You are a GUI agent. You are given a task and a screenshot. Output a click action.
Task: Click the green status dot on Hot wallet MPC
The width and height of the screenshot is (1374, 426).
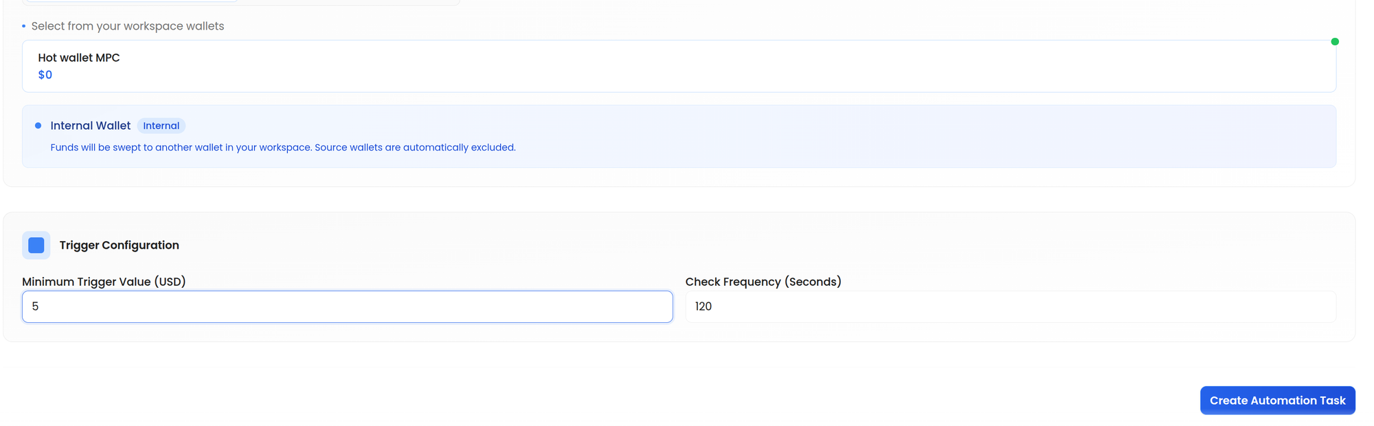click(x=1335, y=42)
